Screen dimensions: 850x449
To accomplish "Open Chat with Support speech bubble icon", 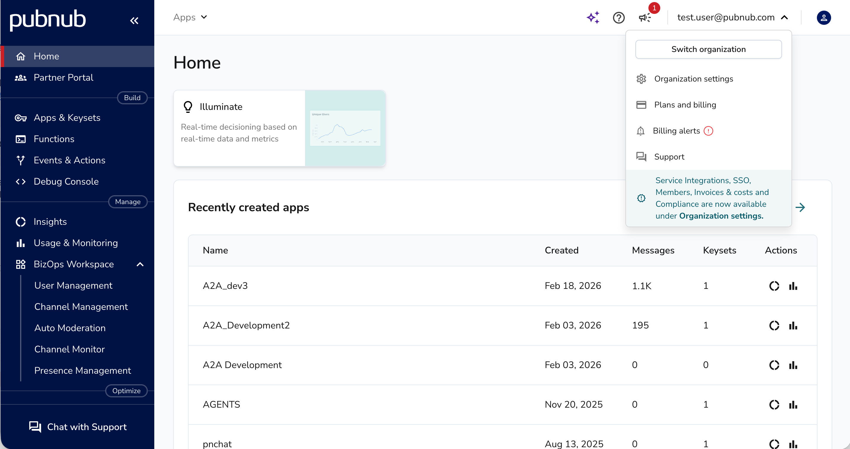I will (x=36, y=427).
